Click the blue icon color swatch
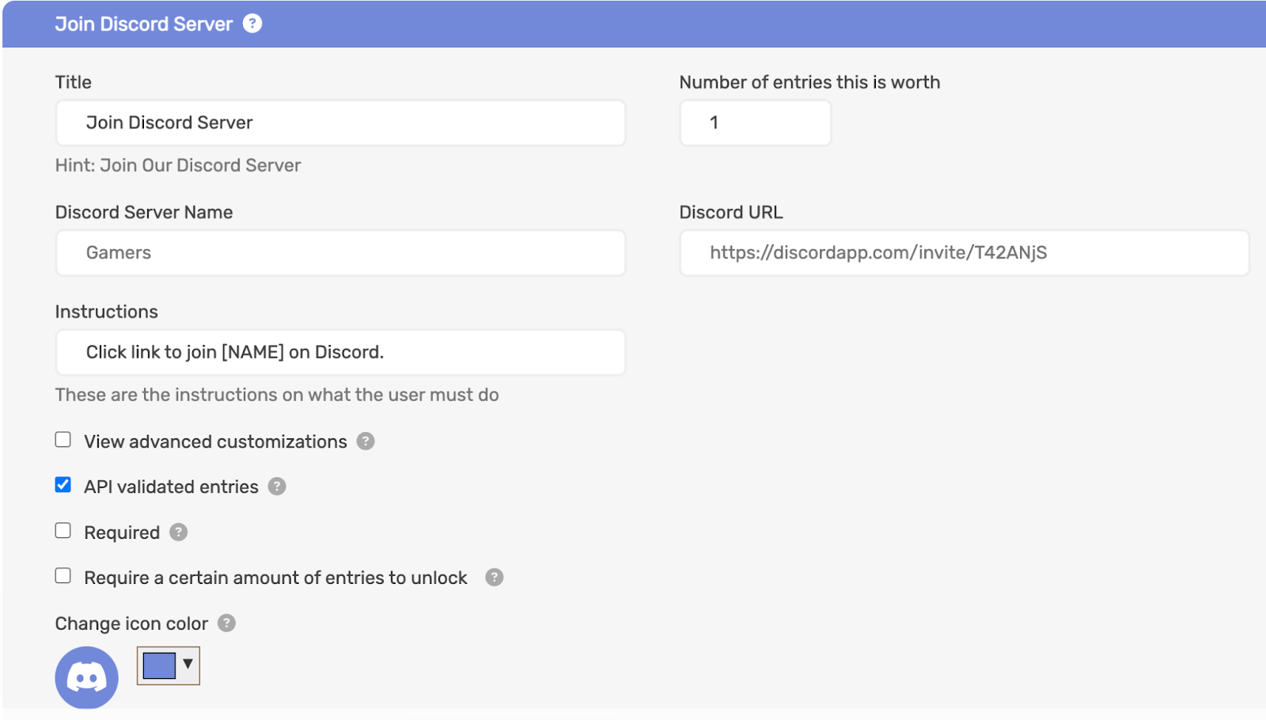The height and width of the screenshot is (720, 1266). [x=159, y=666]
